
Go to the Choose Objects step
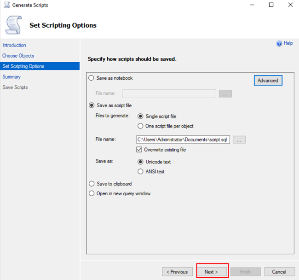point(18,56)
